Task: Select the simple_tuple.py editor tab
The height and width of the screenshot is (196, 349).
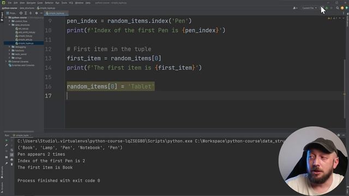Action: pyautogui.click(x=56, y=13)
